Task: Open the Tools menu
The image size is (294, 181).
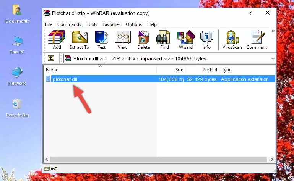Action: click(92, 24)
